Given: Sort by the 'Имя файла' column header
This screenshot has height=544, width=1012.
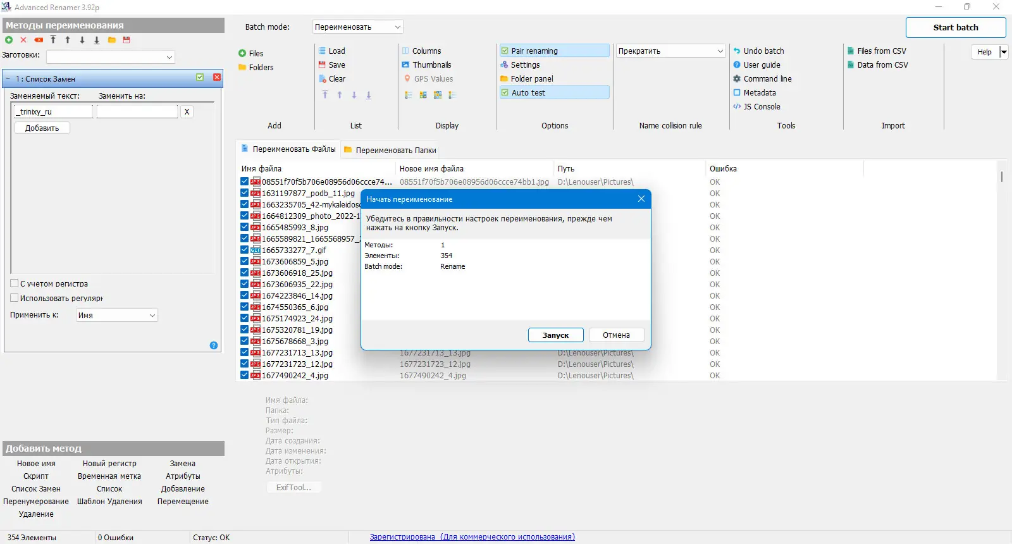Looking at the screenshot, I should pos(316,169).
